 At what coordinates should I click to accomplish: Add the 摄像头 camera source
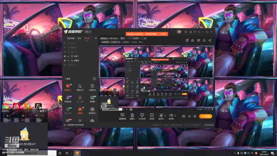pyautogui.click(x=132, y=116)
